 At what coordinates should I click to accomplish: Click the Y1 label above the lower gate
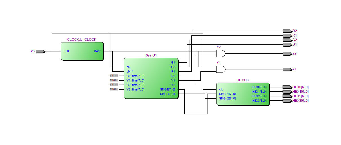pos(218,63)
